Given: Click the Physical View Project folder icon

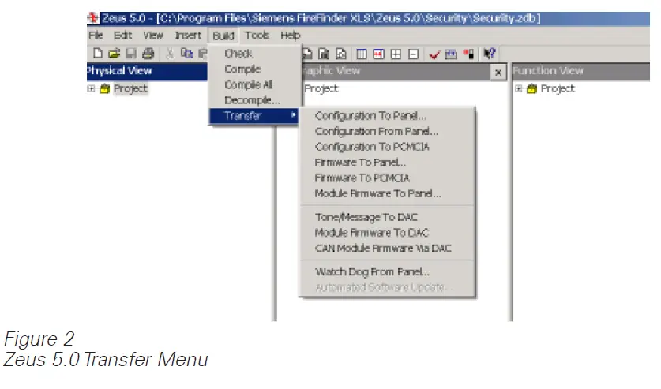Looking at the screenshot, I should click(x=104, y=89).
